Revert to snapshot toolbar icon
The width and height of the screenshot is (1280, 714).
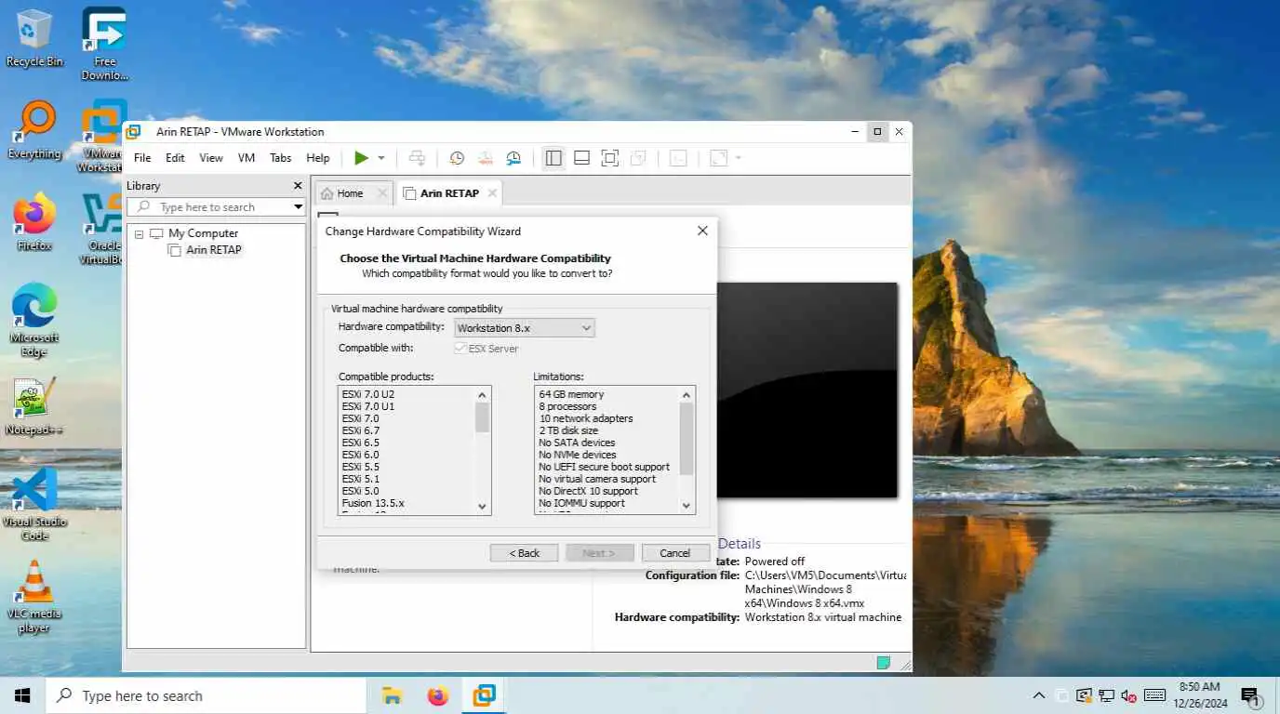click(x=485, y=158)
